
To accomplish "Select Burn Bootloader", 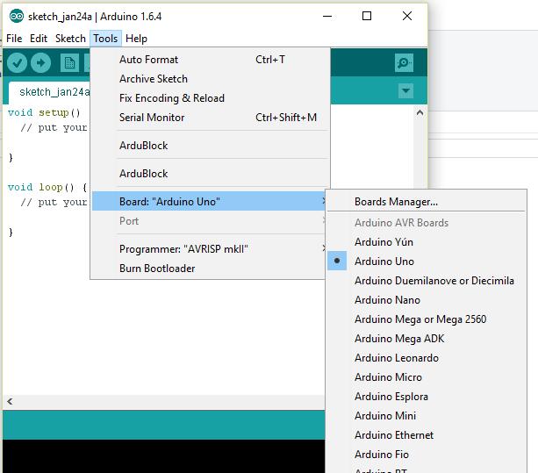I will click(209, 269).
